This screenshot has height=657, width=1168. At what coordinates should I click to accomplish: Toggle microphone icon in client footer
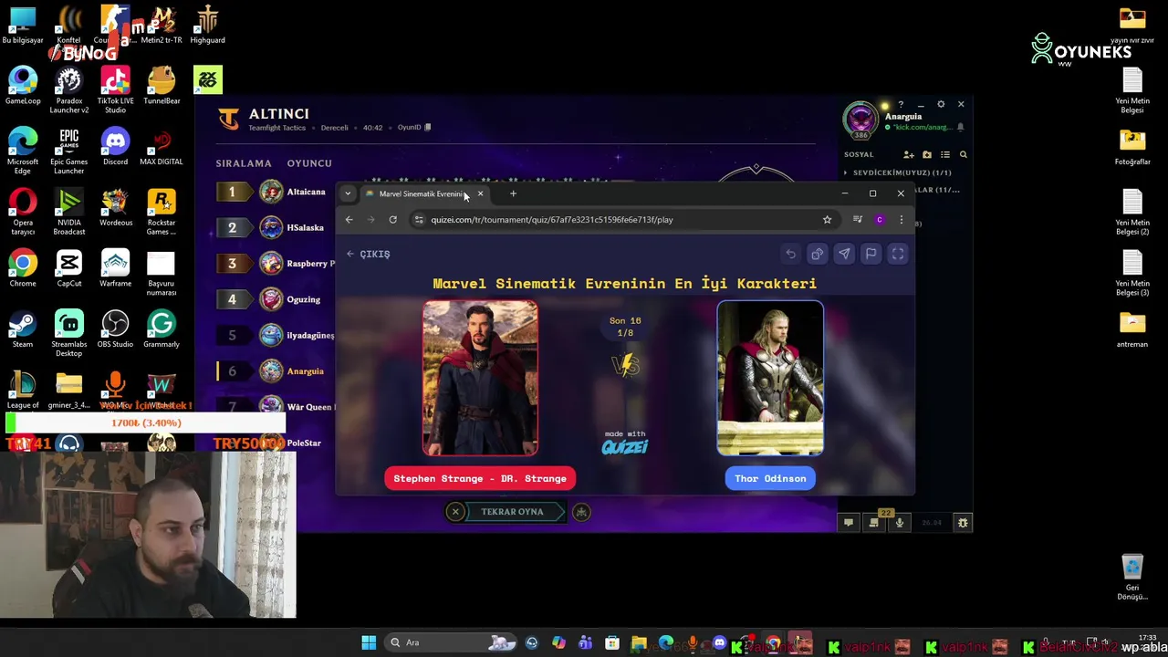(x=900, y=523)
